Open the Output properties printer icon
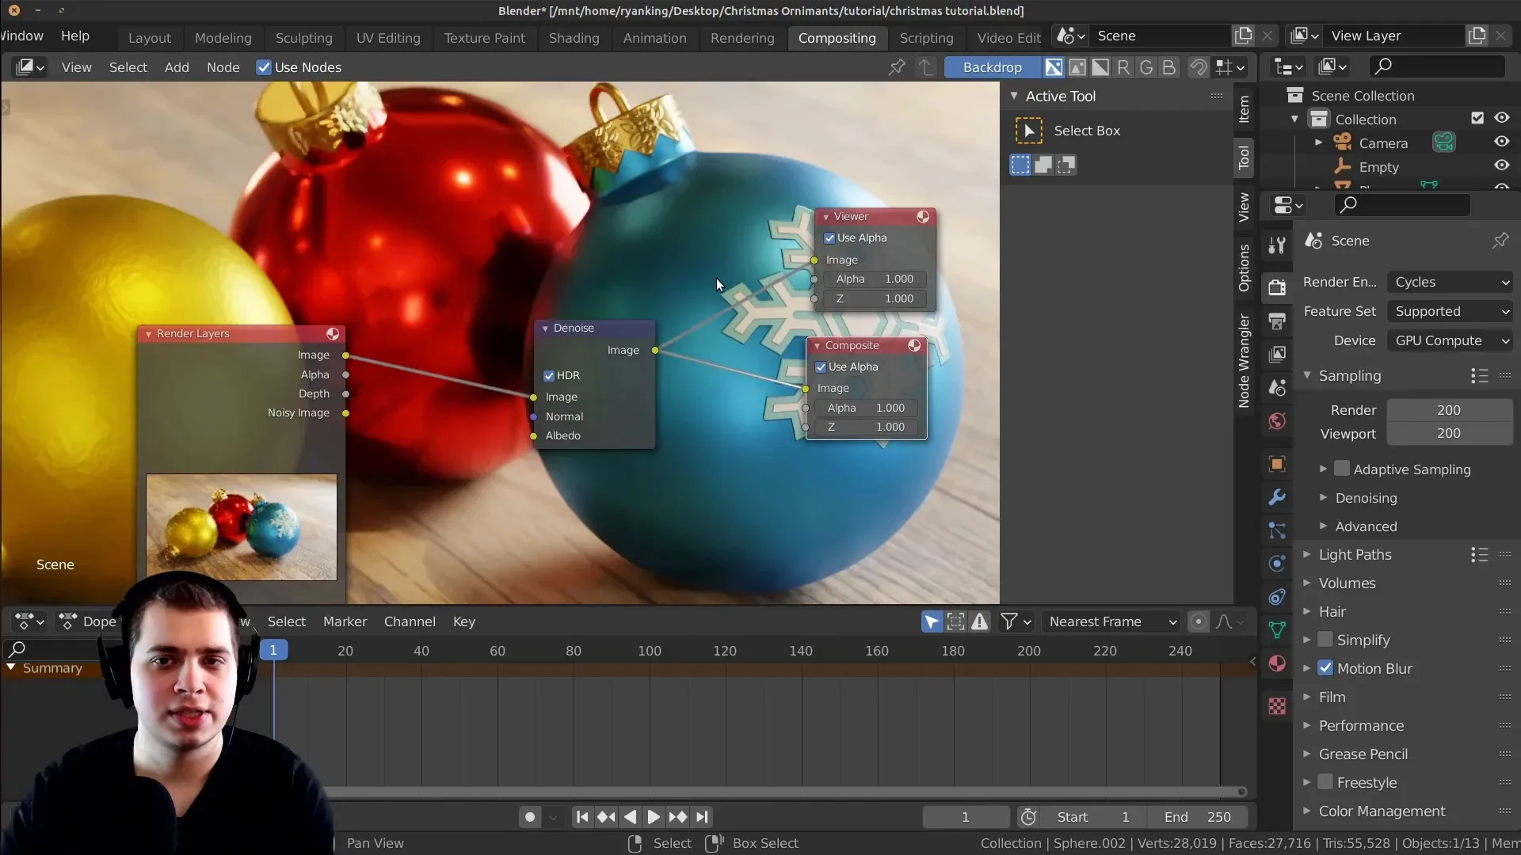Screen dimensions: 1521x855 [1277, 321]
